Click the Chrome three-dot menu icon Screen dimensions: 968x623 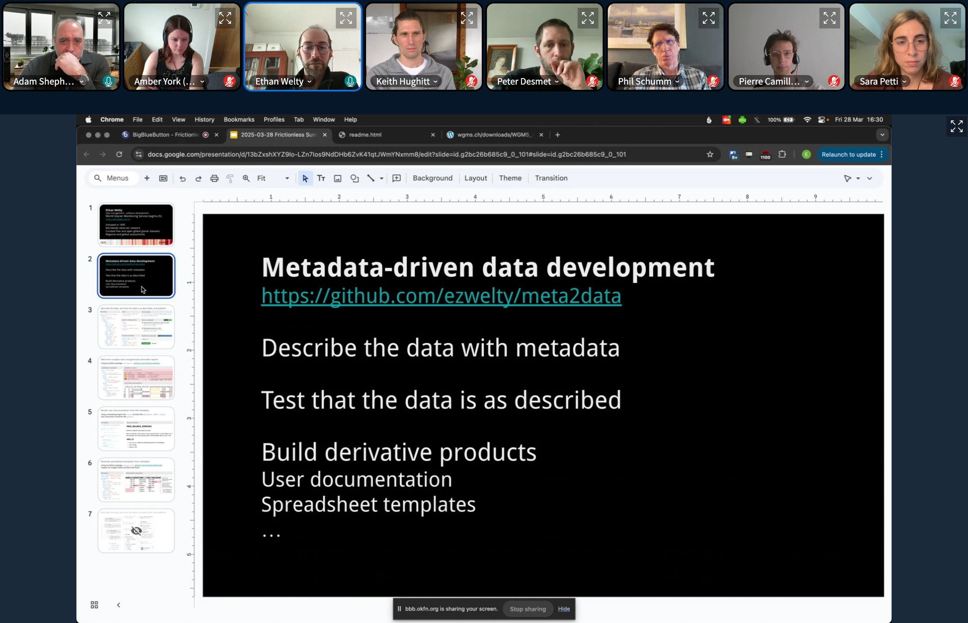[882, 154]
